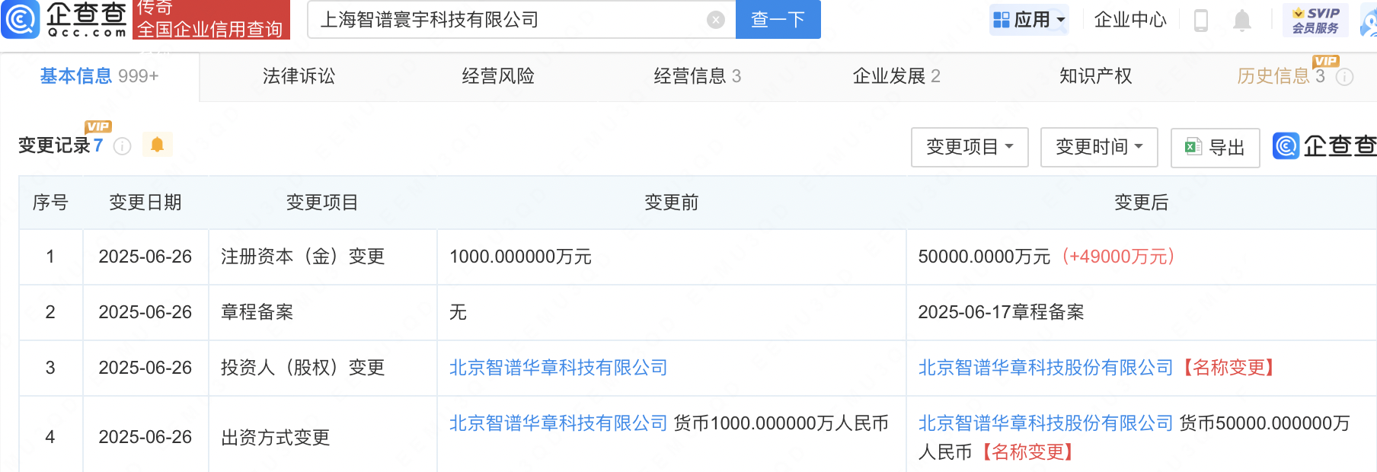
Task: Open 北京智谱华章科技有限公司 link in row 4
Action: pos(558,423)
